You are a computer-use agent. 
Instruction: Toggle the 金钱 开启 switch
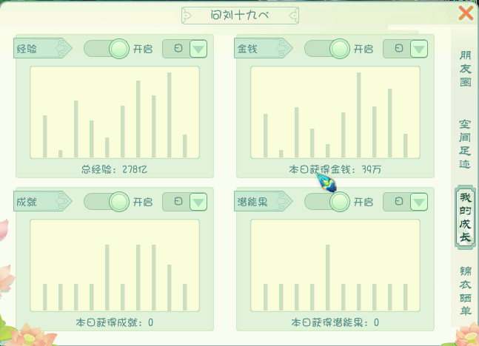[328, 49]
